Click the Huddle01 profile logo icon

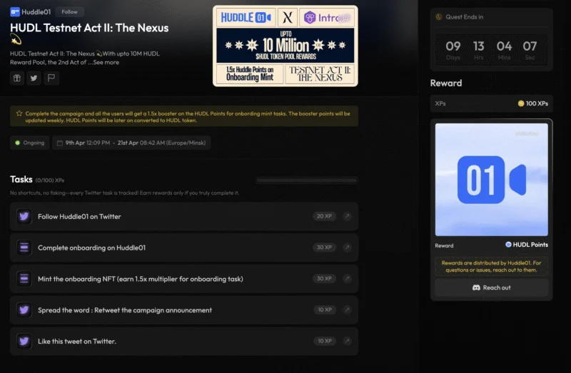coord(15,12)
